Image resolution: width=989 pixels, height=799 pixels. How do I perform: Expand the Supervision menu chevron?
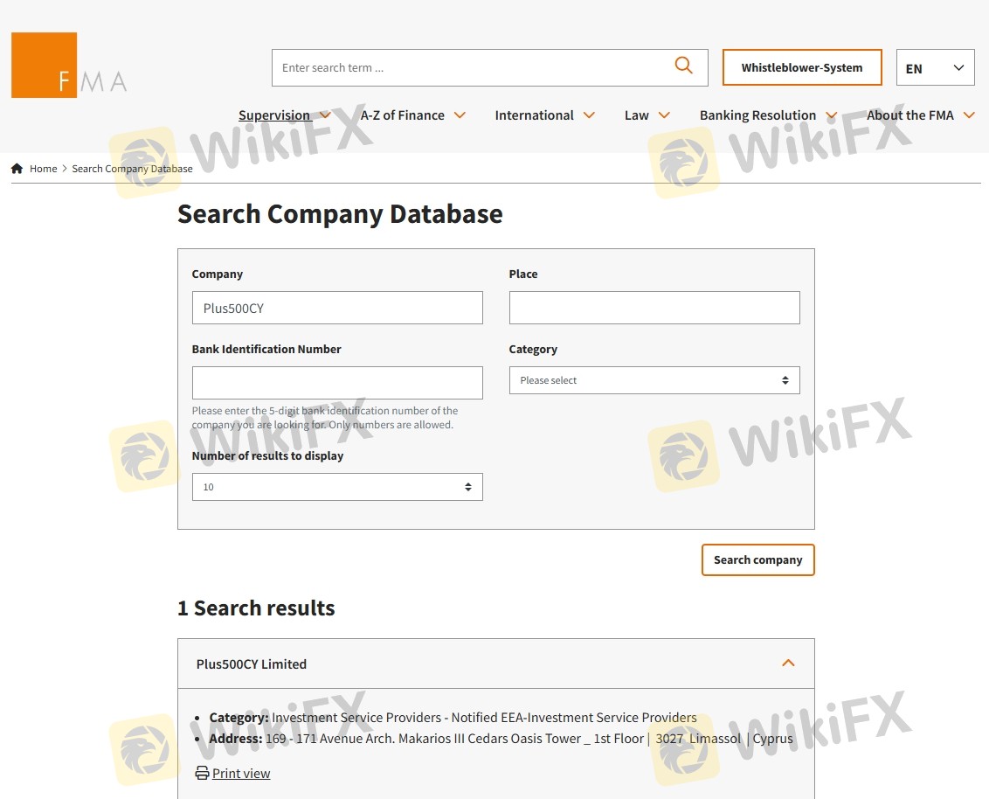click(x=326, y=115)
